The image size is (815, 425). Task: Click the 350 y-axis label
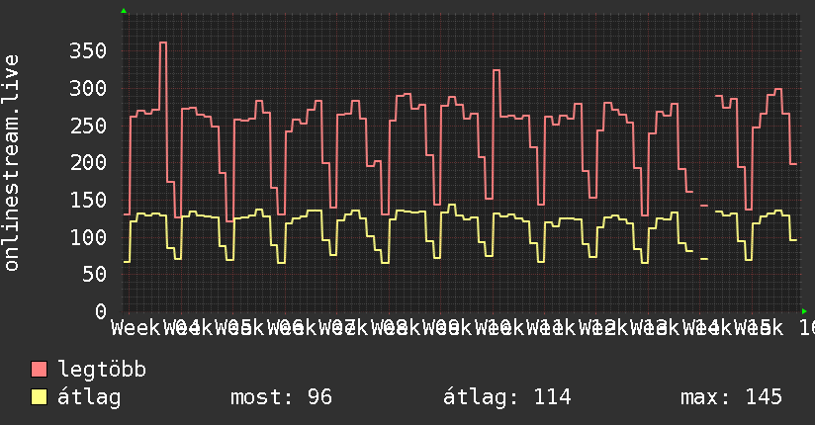coord(88,51)
